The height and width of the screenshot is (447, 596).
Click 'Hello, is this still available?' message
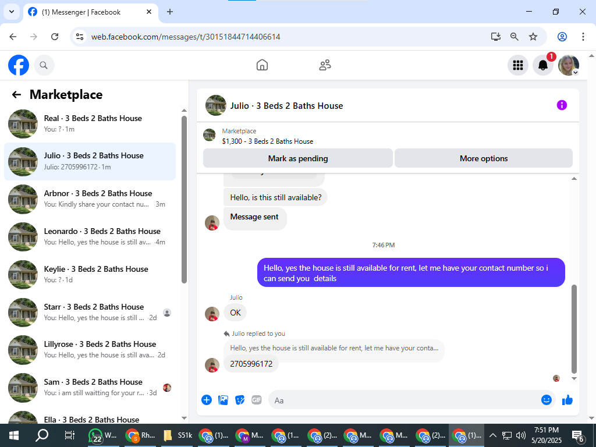coord(275,197)
